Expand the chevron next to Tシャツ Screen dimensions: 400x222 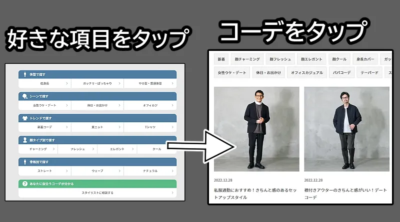[x=172, y=127]
